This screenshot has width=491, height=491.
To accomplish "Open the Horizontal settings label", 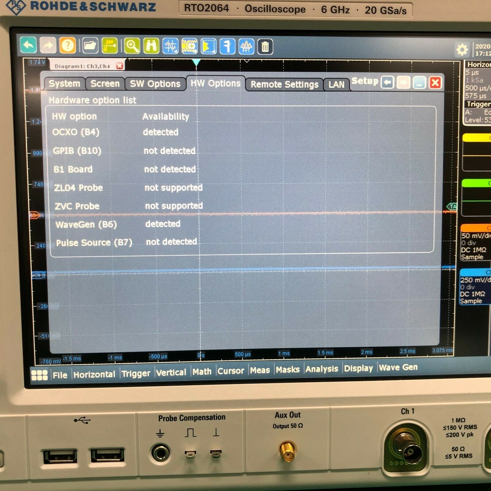I will pyautogui.click(x=479, y=64).
